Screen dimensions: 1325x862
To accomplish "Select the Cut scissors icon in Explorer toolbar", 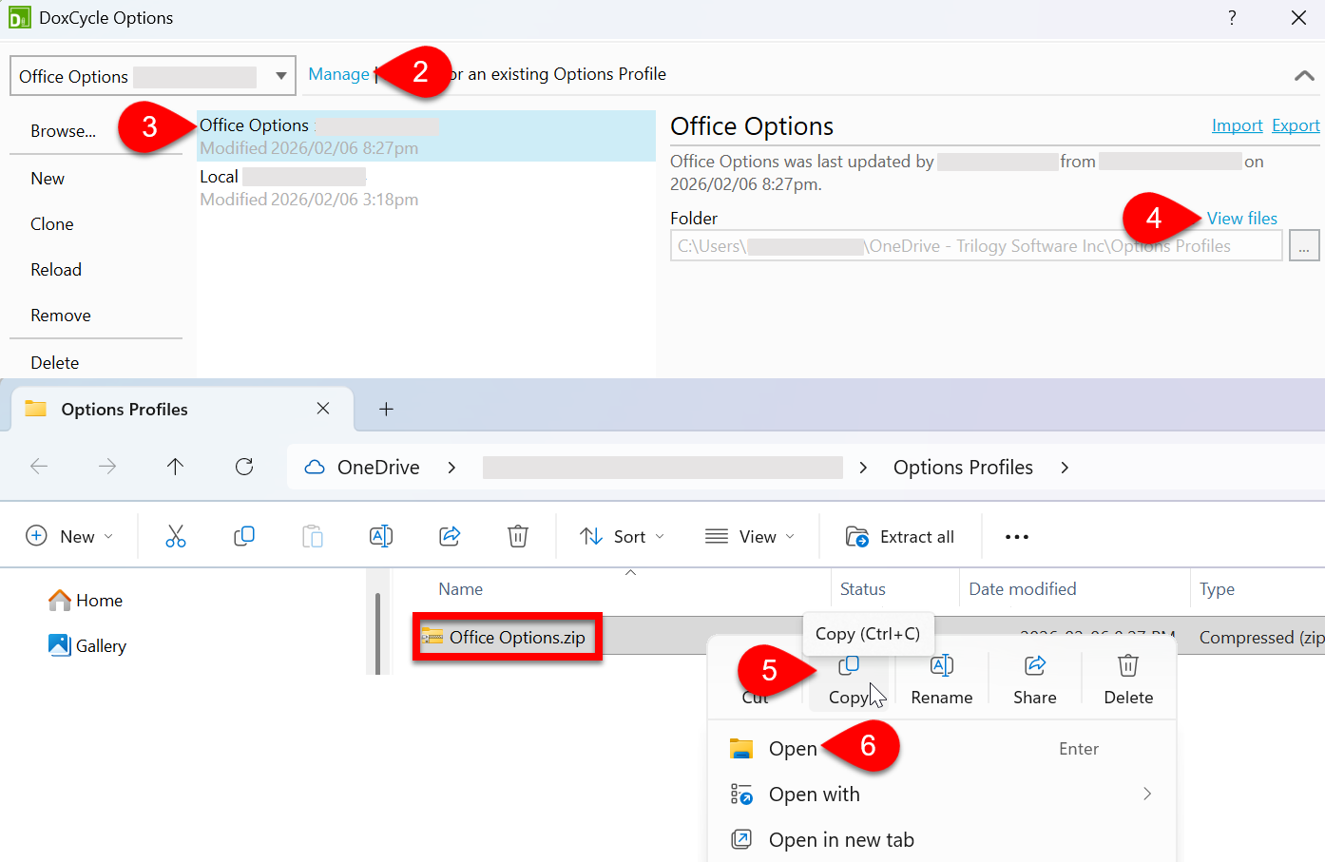I will tap(176, 536).
